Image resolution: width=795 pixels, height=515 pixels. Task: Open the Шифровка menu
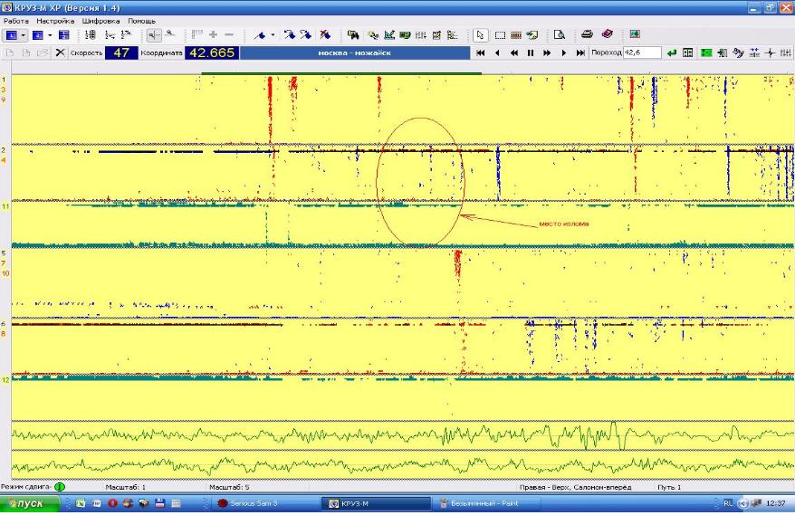coord(100,20)
